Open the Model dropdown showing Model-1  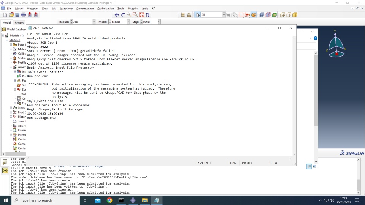tap(119, 22)
